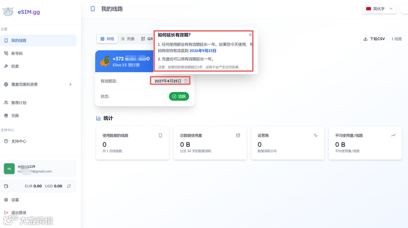This screenshot has width=408, height=228.
Task: Click the wallet icon beside balance
Action: (6, 186)
